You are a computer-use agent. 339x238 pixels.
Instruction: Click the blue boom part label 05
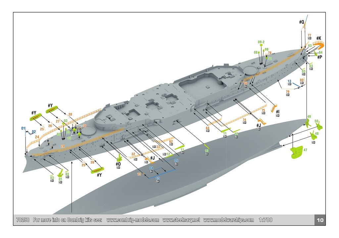pos(176,161)
